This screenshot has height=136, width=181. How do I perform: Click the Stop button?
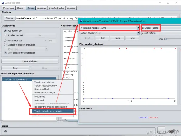click(45, 68)
